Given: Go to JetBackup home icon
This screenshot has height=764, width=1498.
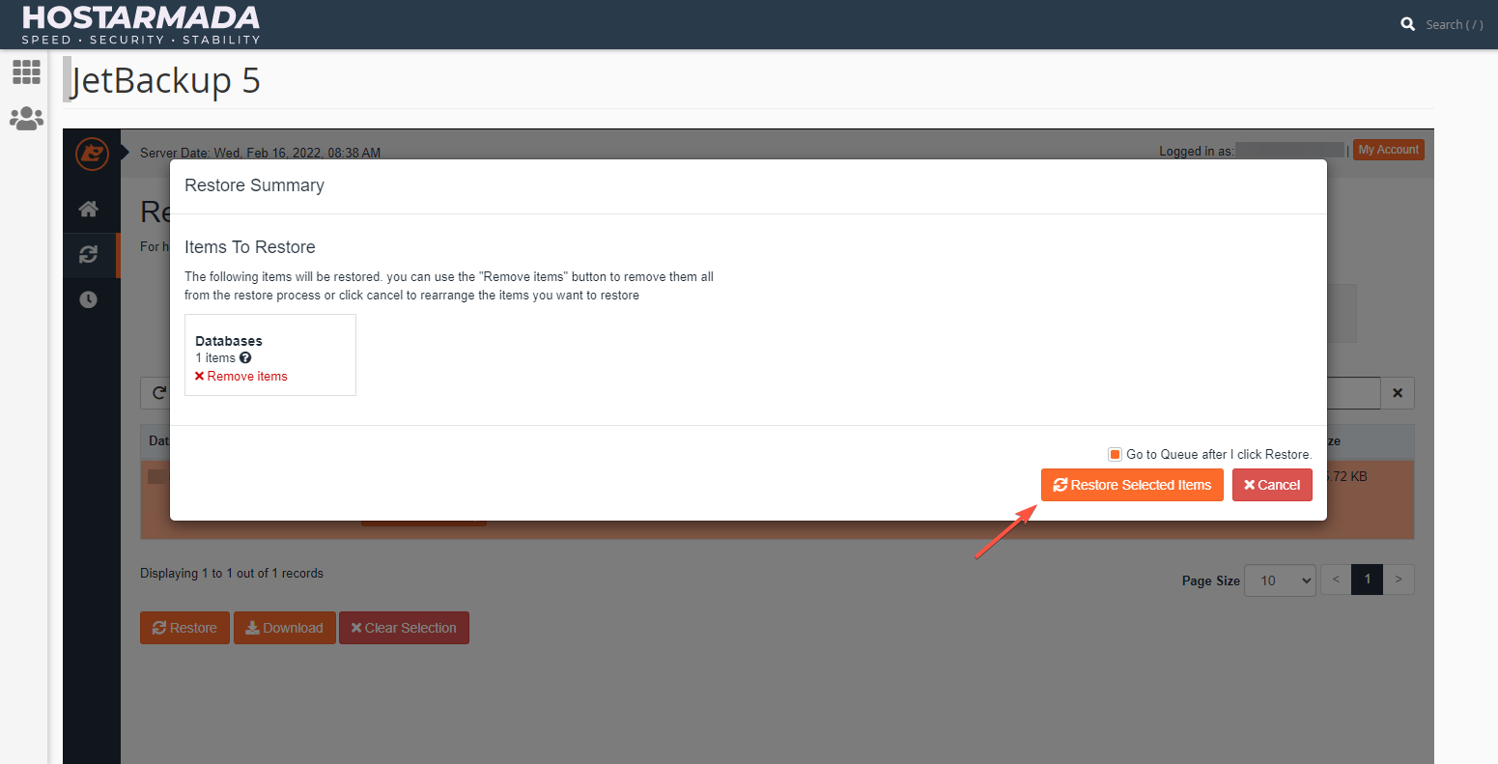Looking at the screenshot, I should click(x=89, y=209).
